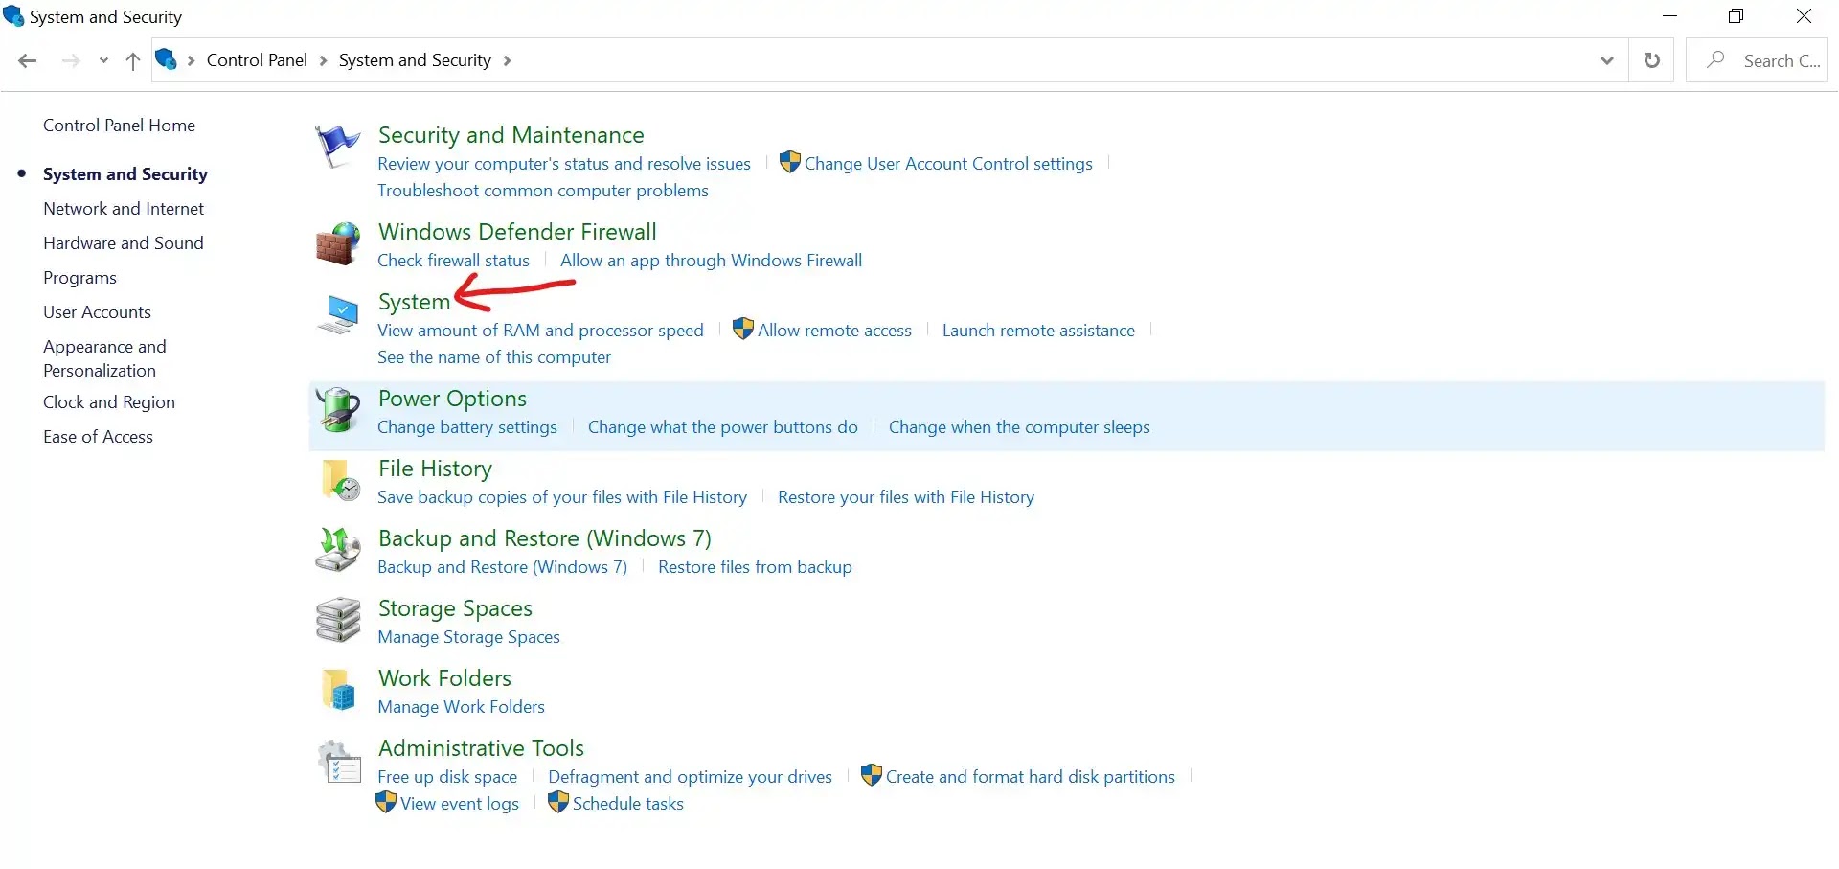Select Appearance and Personalization category
Viewport: 1839px width, 869px height.
click(x=104, y=358)
